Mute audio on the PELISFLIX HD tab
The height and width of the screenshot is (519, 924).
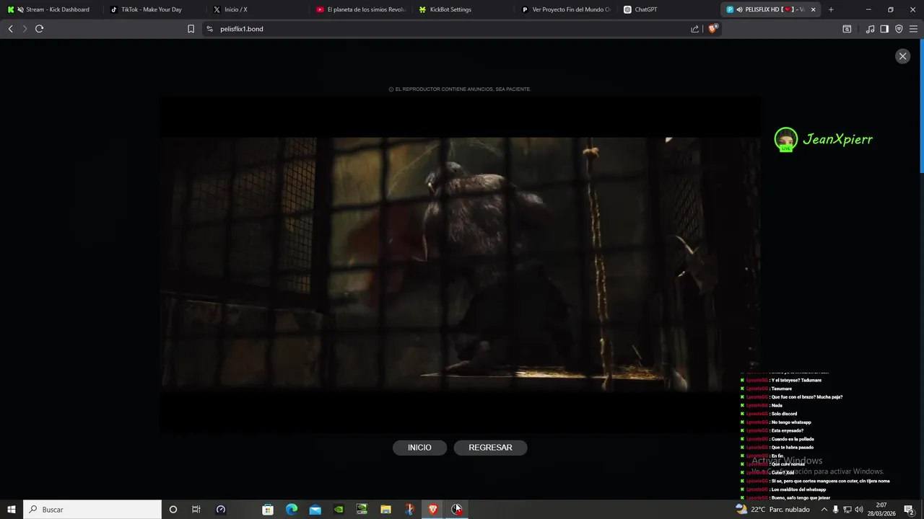[740, 9]
